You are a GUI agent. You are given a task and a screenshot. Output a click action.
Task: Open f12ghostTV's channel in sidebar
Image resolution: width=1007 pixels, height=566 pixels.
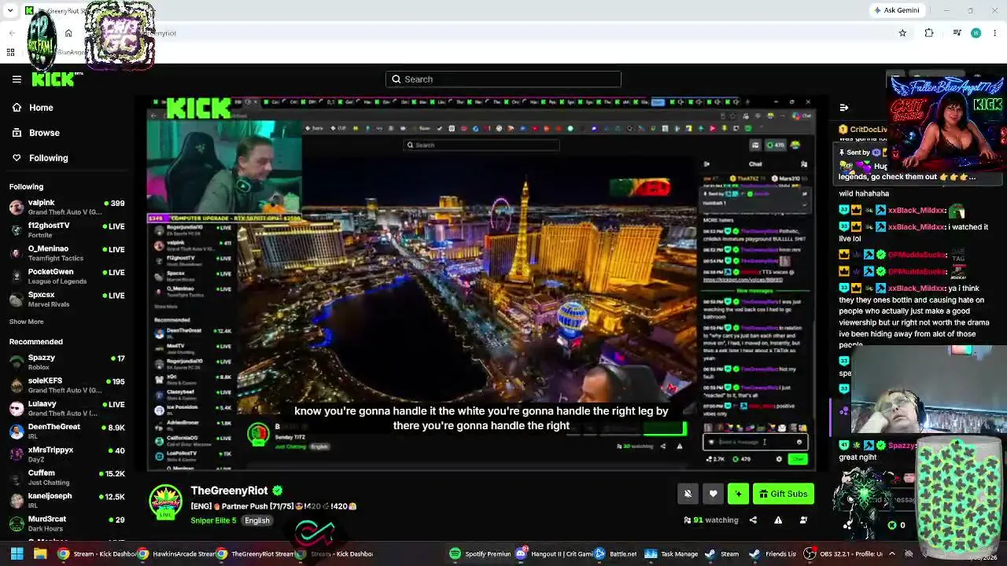(x=67, y=230)
